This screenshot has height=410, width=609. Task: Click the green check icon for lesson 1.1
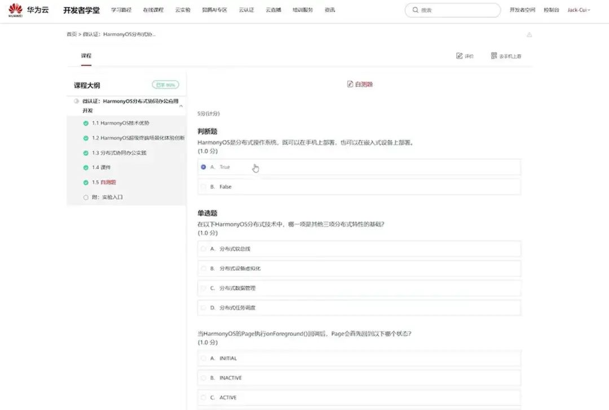coord(86,123)
